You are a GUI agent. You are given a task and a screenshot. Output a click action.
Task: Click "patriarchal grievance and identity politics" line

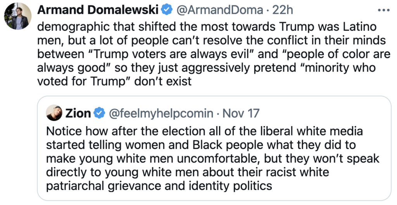(x=159, y=185)
